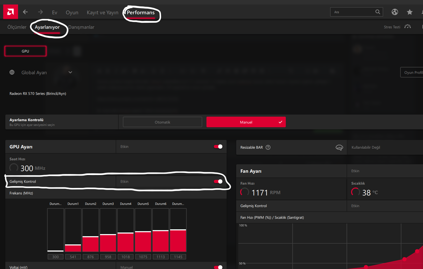Click the Durum3 frequency bar
This screenshot has width=423, height=269.
tap(108, 230)
